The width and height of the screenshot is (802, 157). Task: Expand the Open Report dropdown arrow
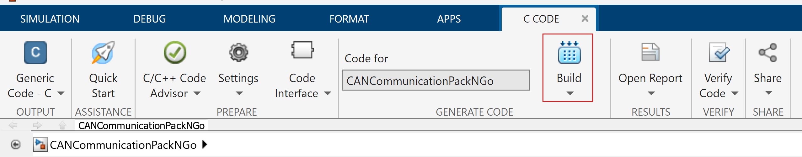tap(651, 93)
